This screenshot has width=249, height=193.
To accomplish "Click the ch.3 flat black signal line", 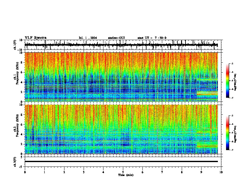I will (x=121, y=161).
